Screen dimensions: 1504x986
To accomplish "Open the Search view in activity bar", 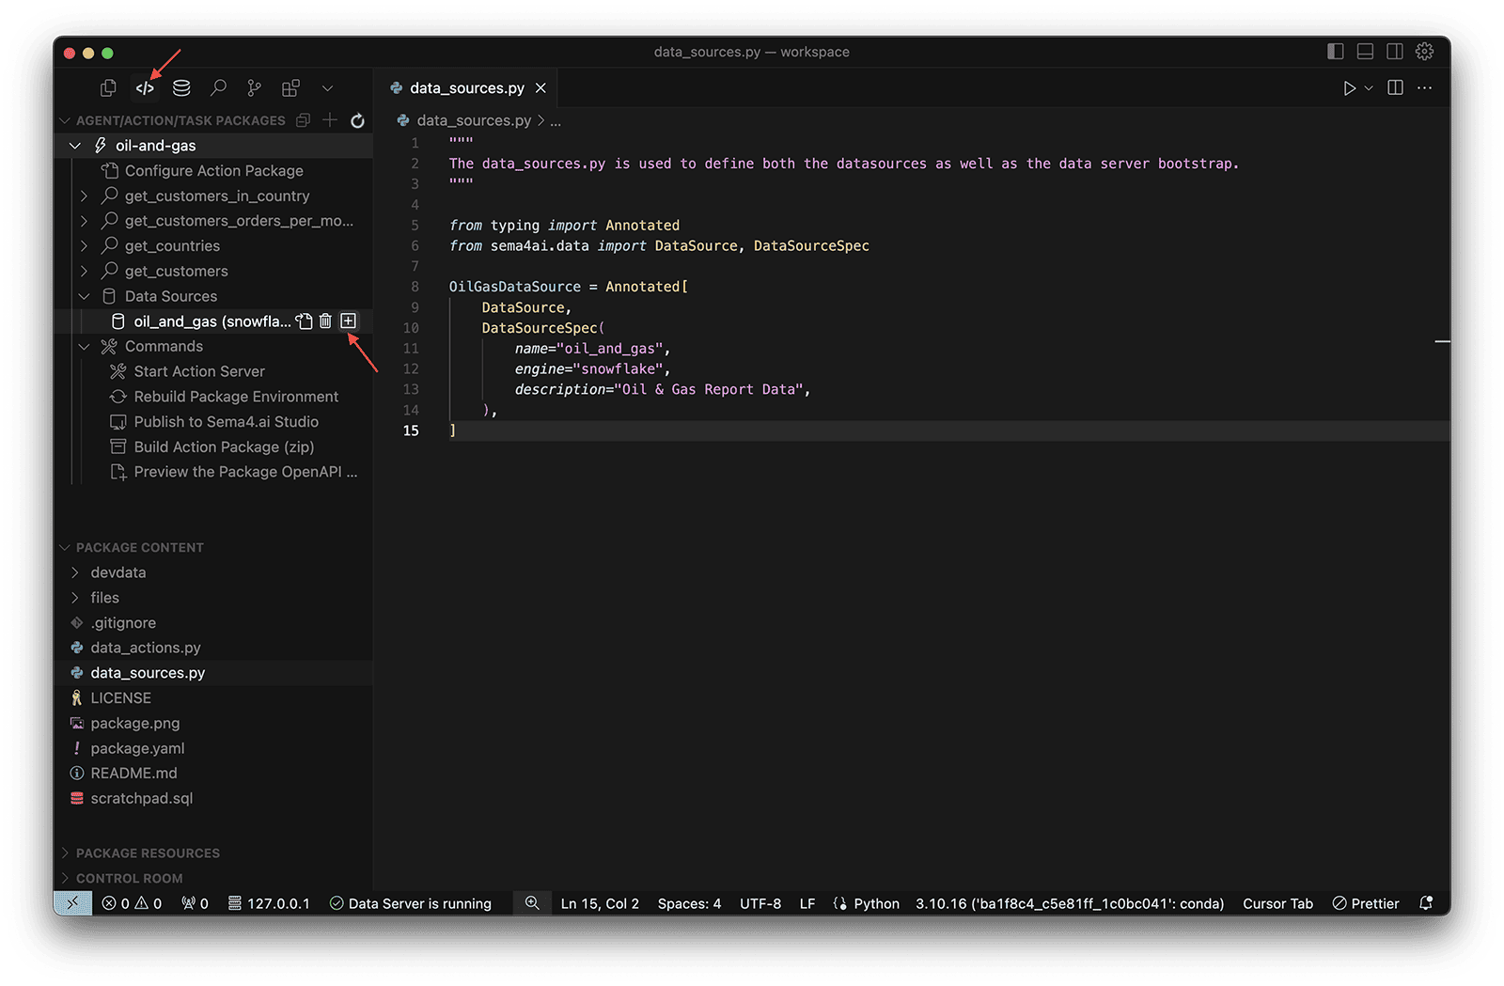I will pyautogui.click(x=218, y=87).
